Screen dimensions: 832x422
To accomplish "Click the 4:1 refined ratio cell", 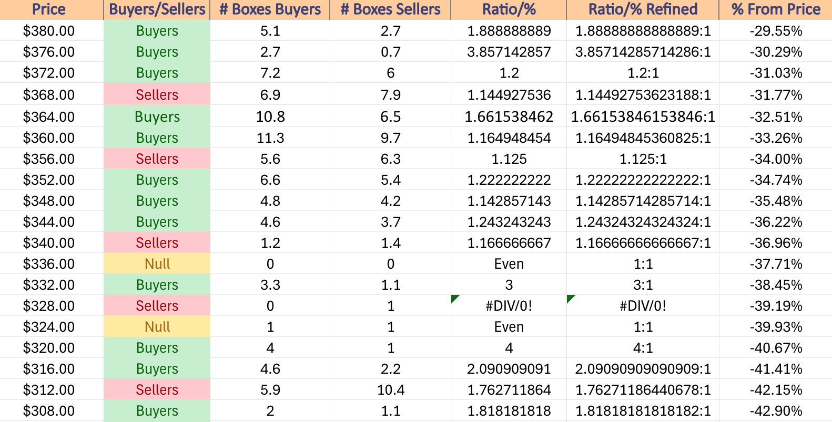I will pos(643,347).
